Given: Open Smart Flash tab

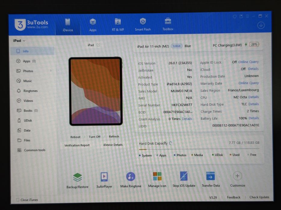Looking at the screenshot, I should click(x=143, y=25).
